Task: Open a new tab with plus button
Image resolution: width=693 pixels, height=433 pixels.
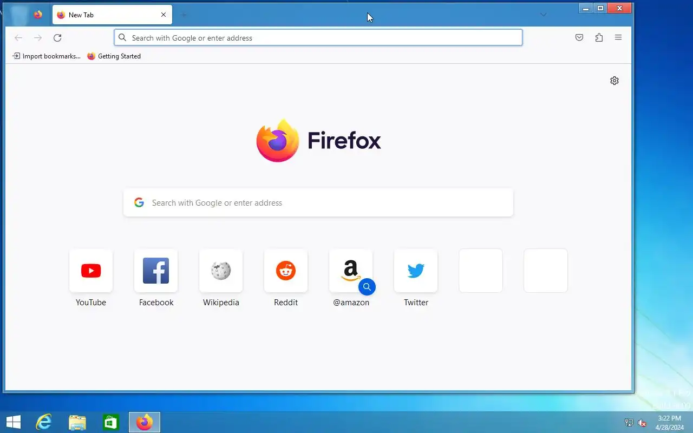Action: point(184,15)
